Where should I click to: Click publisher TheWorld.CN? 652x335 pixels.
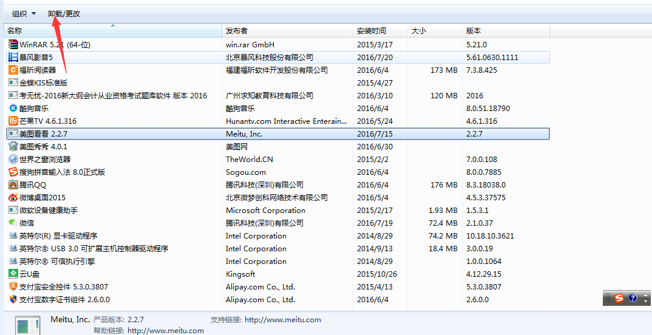click(x=250, y=159)
